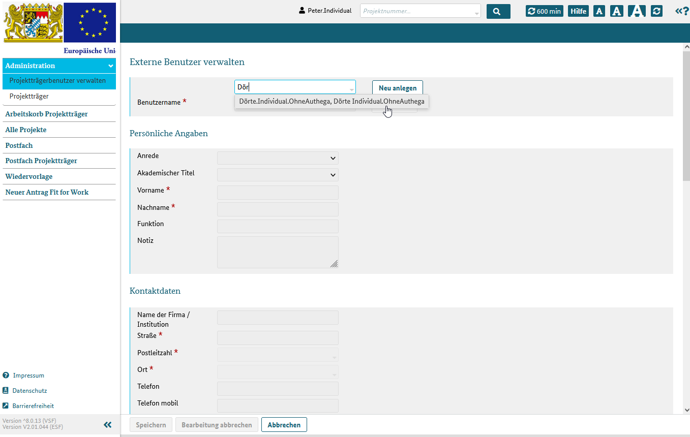The height and width of the screenshot is (437, 690).
Task: Click the Notiz textarea resize handle
Action: (x=334, y=263)
